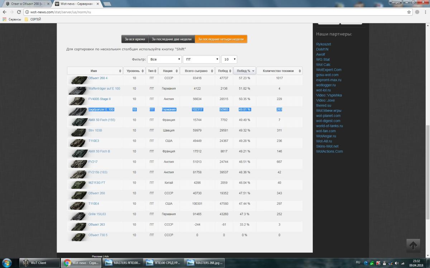Click the scroll-to-top arrow button
The height and width of the screenshot is (268, 430).
pyautogui.click(x=413, y=245)
